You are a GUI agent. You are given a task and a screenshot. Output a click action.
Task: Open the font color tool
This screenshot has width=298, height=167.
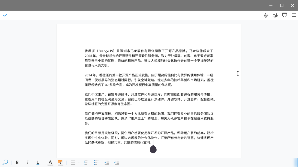[50, 162]
